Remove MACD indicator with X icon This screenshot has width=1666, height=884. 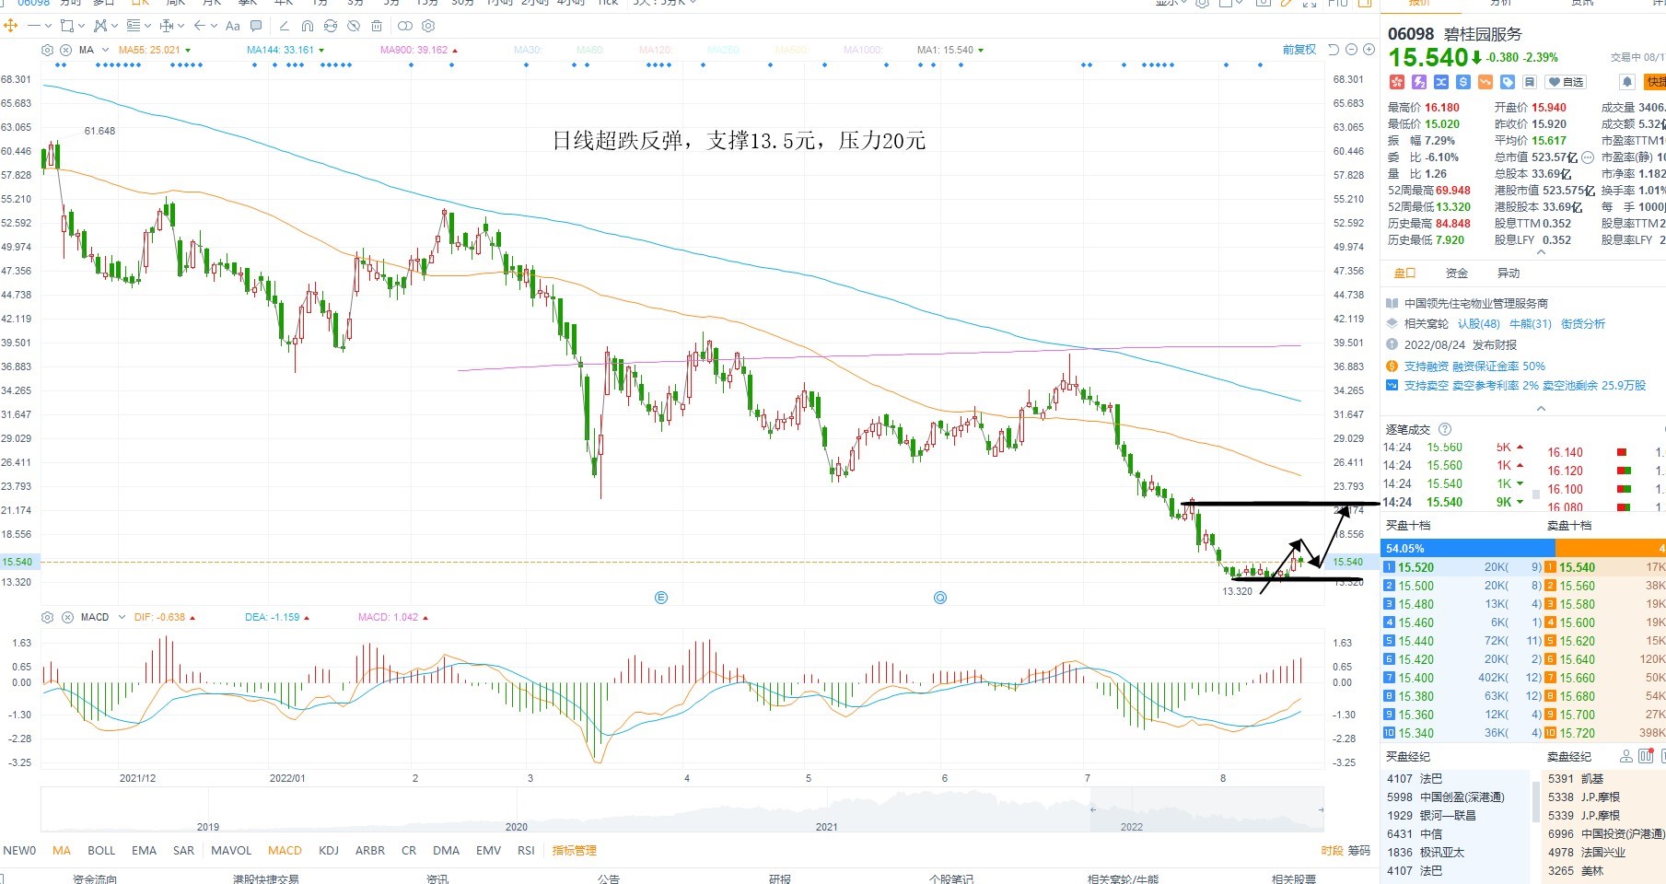point(67,617)
